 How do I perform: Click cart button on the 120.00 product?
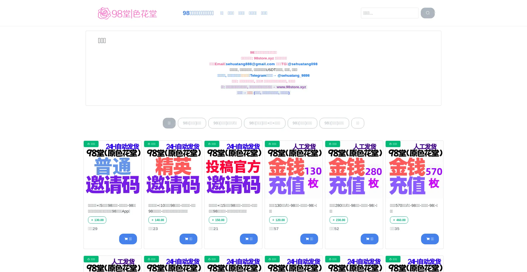coord(309,239)
